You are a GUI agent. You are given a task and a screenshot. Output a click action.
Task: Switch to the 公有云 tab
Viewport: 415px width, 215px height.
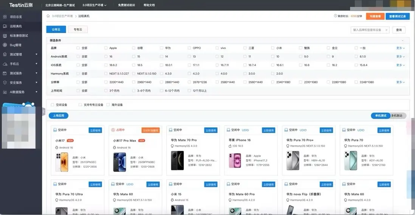tap(56, 29)
